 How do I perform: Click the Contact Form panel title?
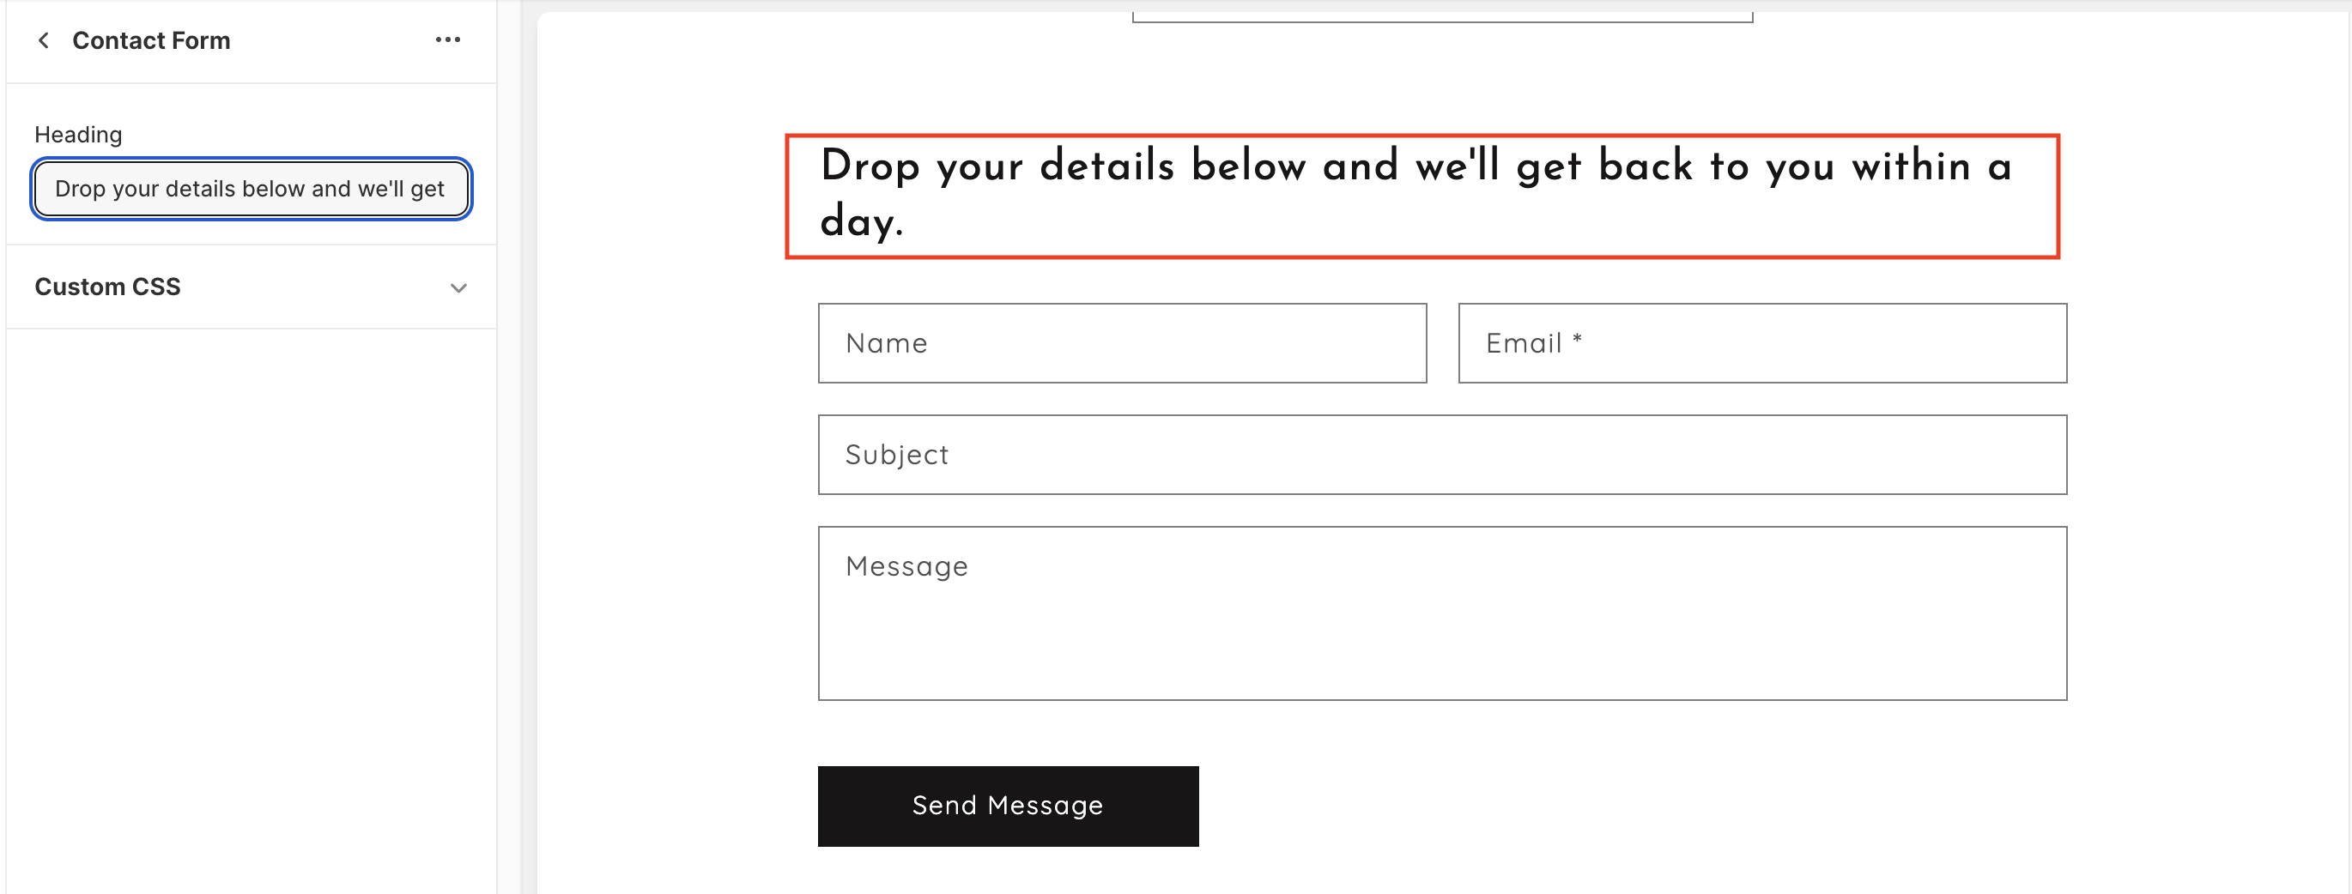pyautogui.click(x=152, y=40)
